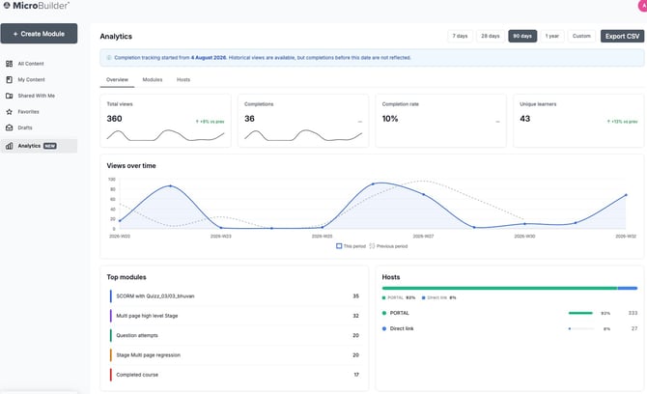
Task: Click the Drafts inbox icon
Action: [9, 127]
